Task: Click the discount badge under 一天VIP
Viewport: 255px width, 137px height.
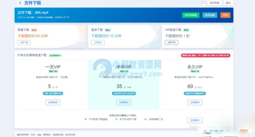Action: tap(53, 71)
